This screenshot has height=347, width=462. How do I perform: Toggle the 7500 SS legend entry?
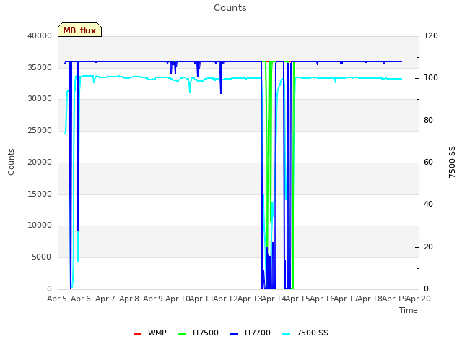coord(305,333)
